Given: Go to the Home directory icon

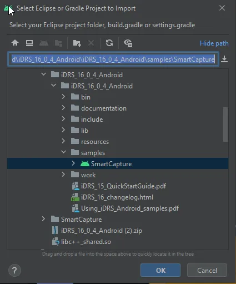Looking at the screenshot, I should [15, 43].
